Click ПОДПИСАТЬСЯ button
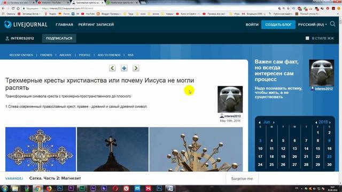The width and height of the screenshot is (342, 192). (x=59, y=38)
